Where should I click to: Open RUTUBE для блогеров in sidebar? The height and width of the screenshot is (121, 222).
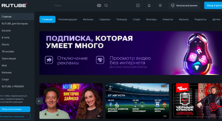coord(17,24)
